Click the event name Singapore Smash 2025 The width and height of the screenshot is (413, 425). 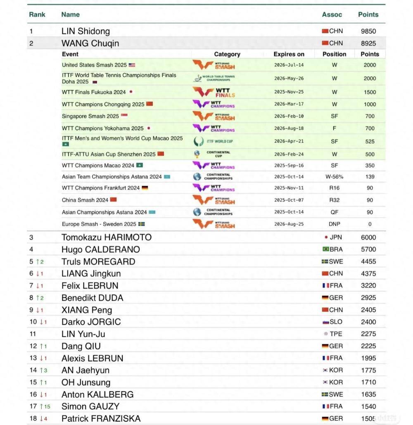point(90,116)
